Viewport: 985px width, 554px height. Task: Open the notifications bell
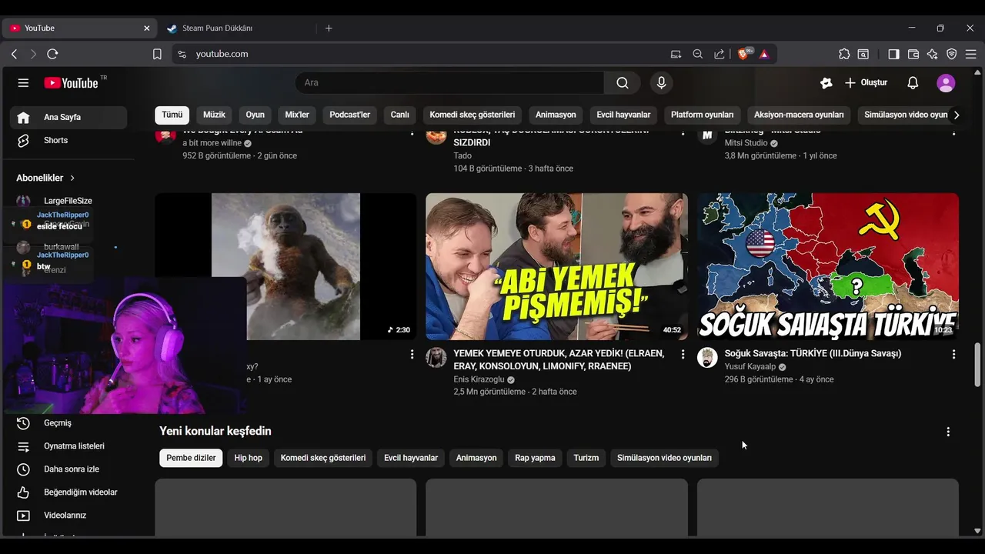(913, 83)
